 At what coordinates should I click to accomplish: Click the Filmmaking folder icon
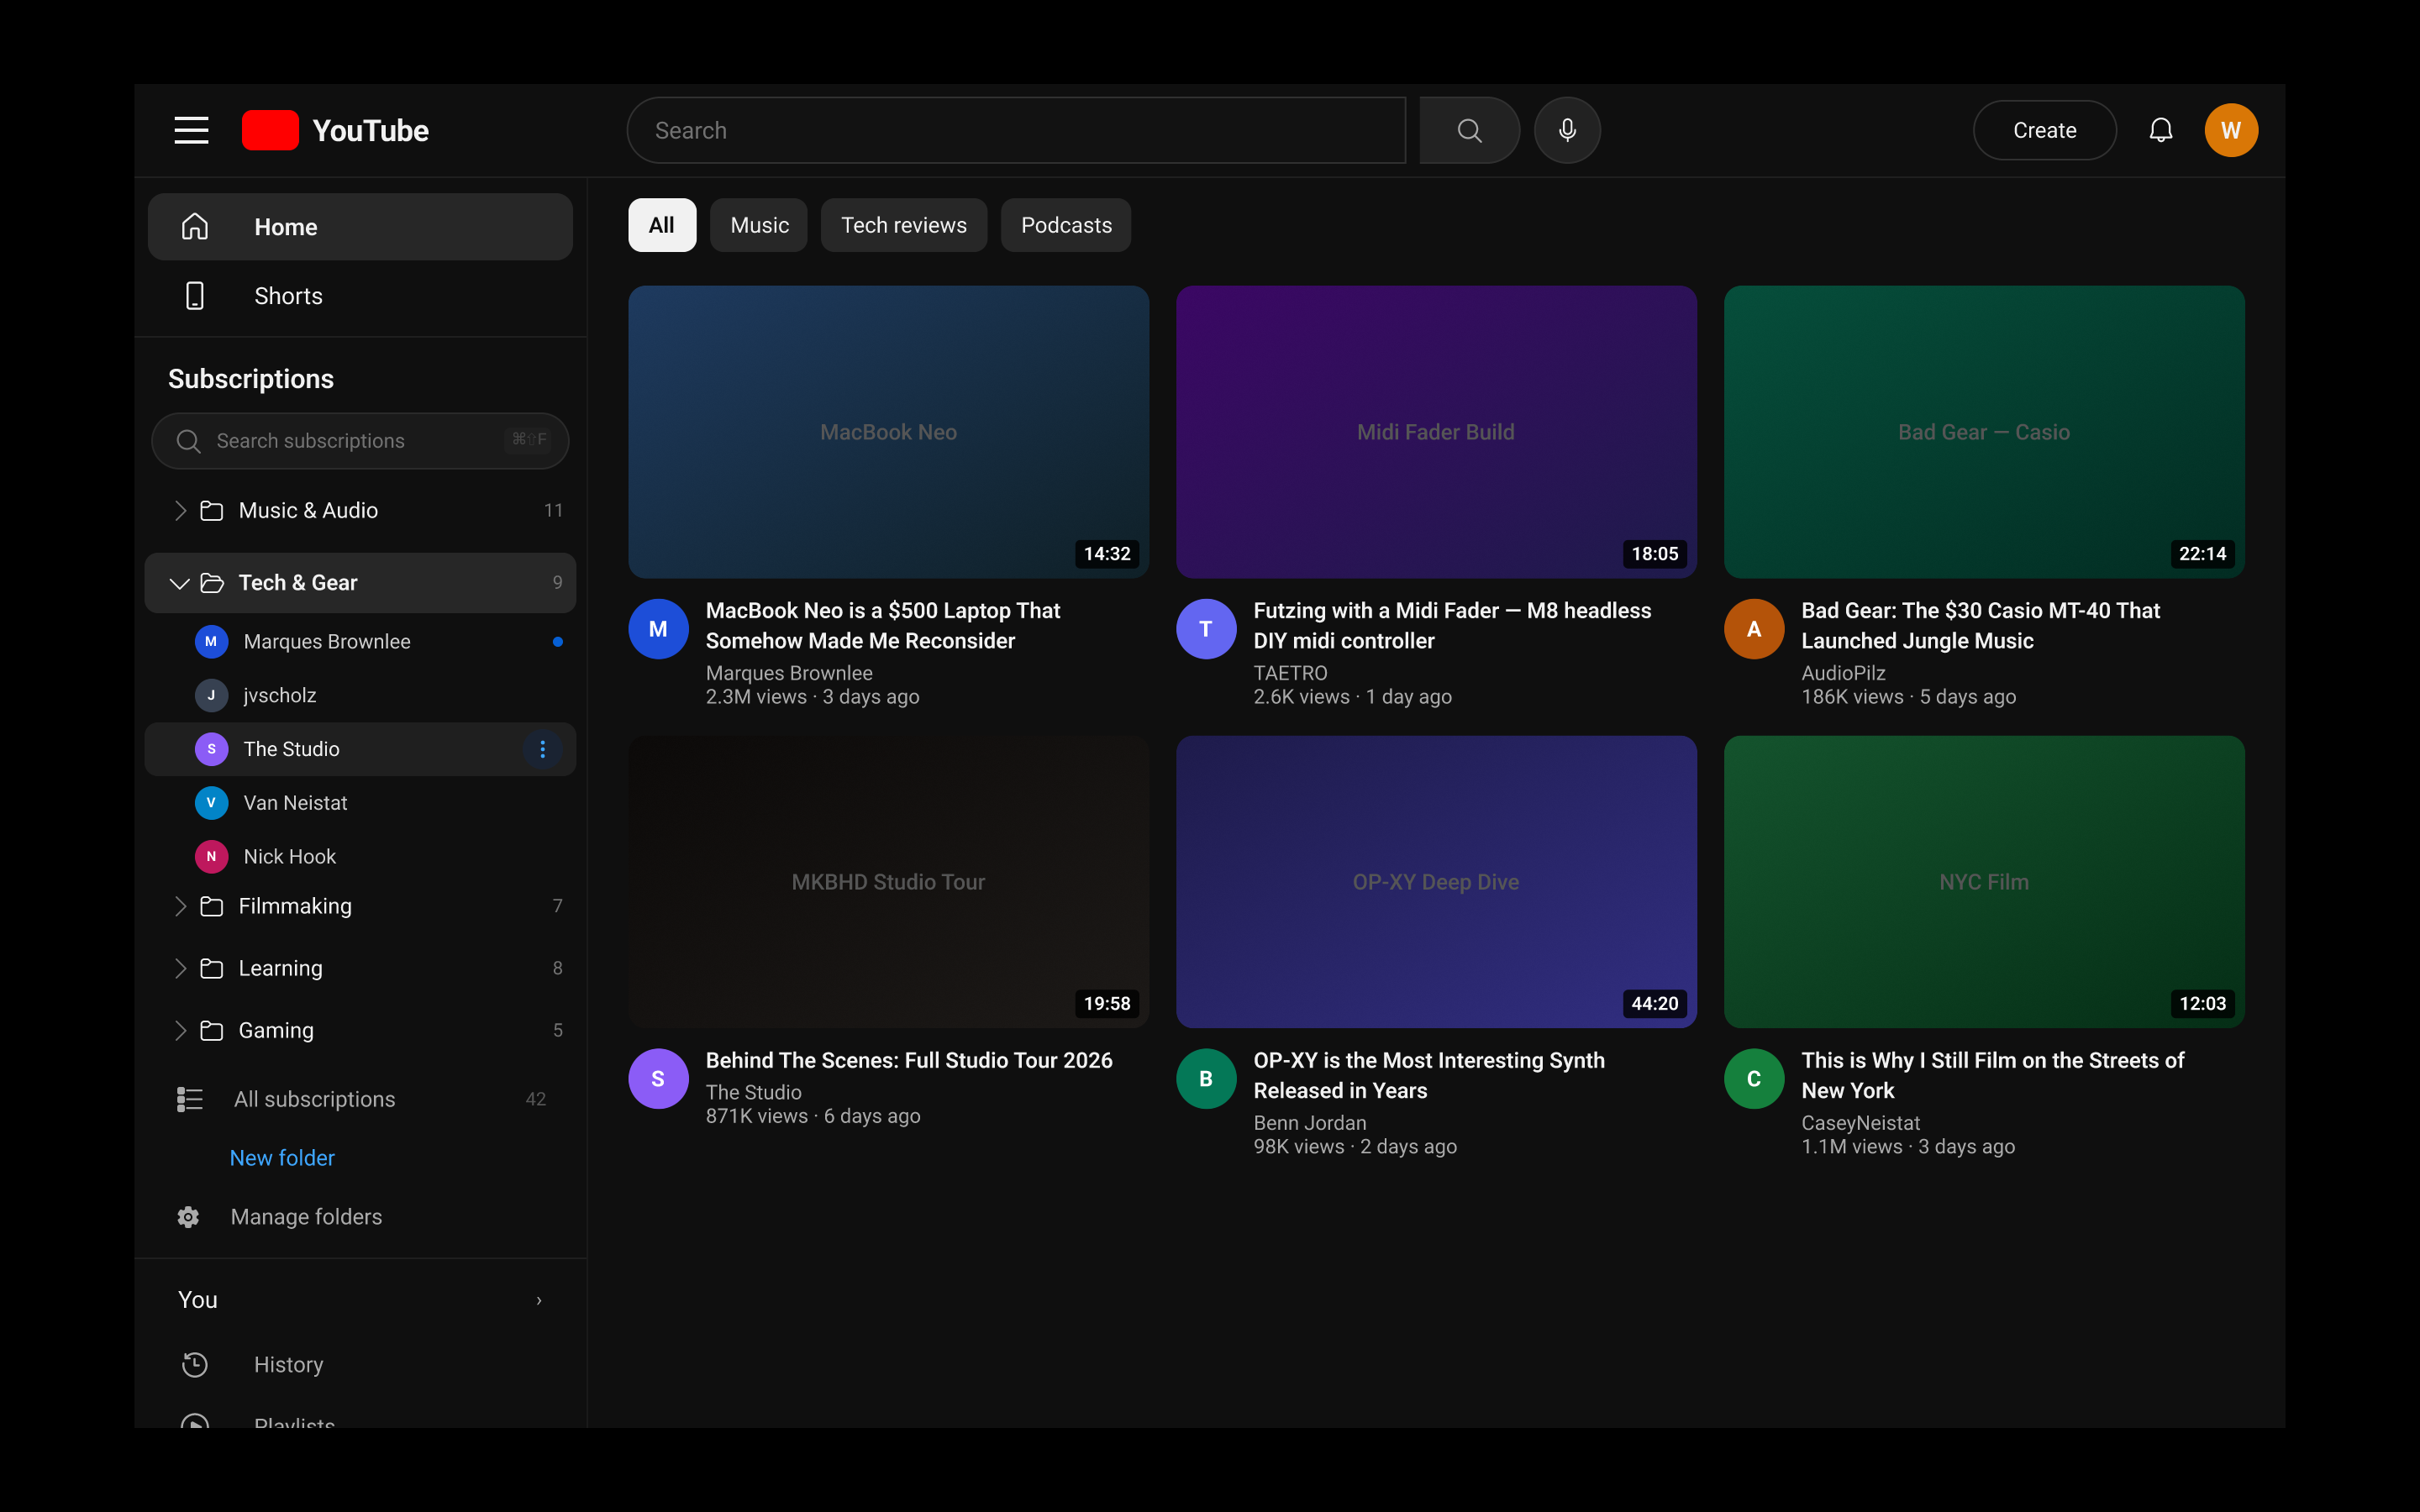[211, 906]
